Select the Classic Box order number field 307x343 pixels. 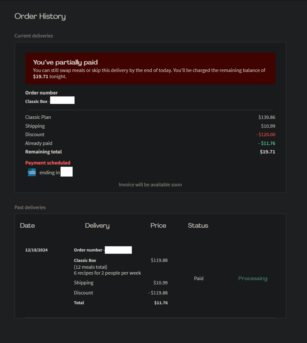point(62,100)
